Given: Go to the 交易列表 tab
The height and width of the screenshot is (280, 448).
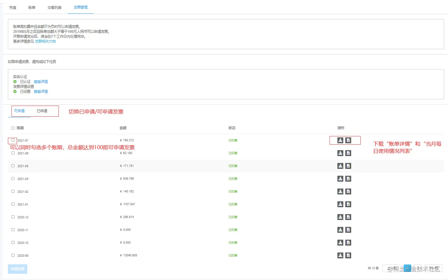Looking at the screenshot, I should coord(54,7).
